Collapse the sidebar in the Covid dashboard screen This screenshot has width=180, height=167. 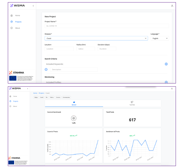tap(27, 89)
